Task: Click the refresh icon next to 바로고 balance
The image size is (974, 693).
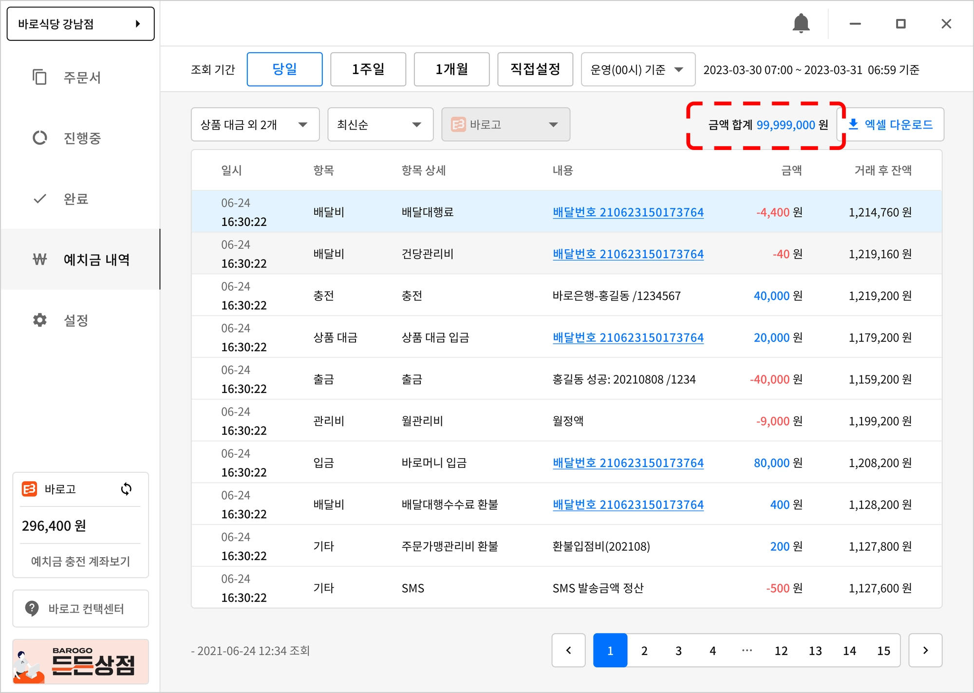Action: (126, 489)
